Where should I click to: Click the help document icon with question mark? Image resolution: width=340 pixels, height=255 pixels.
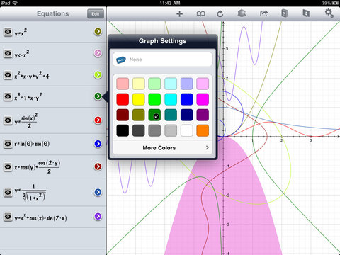(285, 13)
